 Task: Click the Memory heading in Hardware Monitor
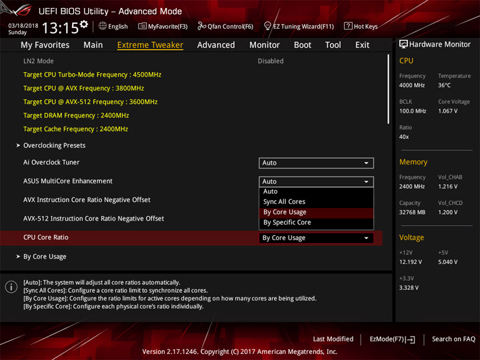tap(413, 162)
